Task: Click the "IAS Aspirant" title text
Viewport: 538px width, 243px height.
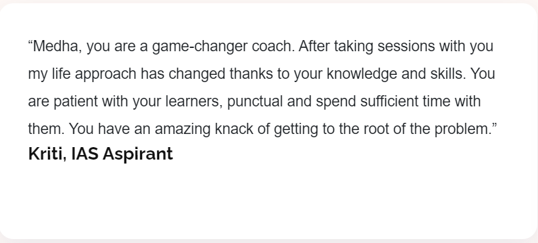Action: pyautogui.click(x=122, y=154)
